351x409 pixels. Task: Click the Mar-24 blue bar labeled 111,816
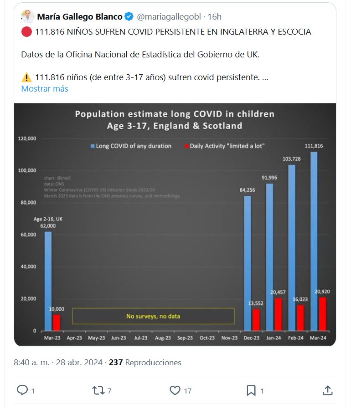pos(314,241)
